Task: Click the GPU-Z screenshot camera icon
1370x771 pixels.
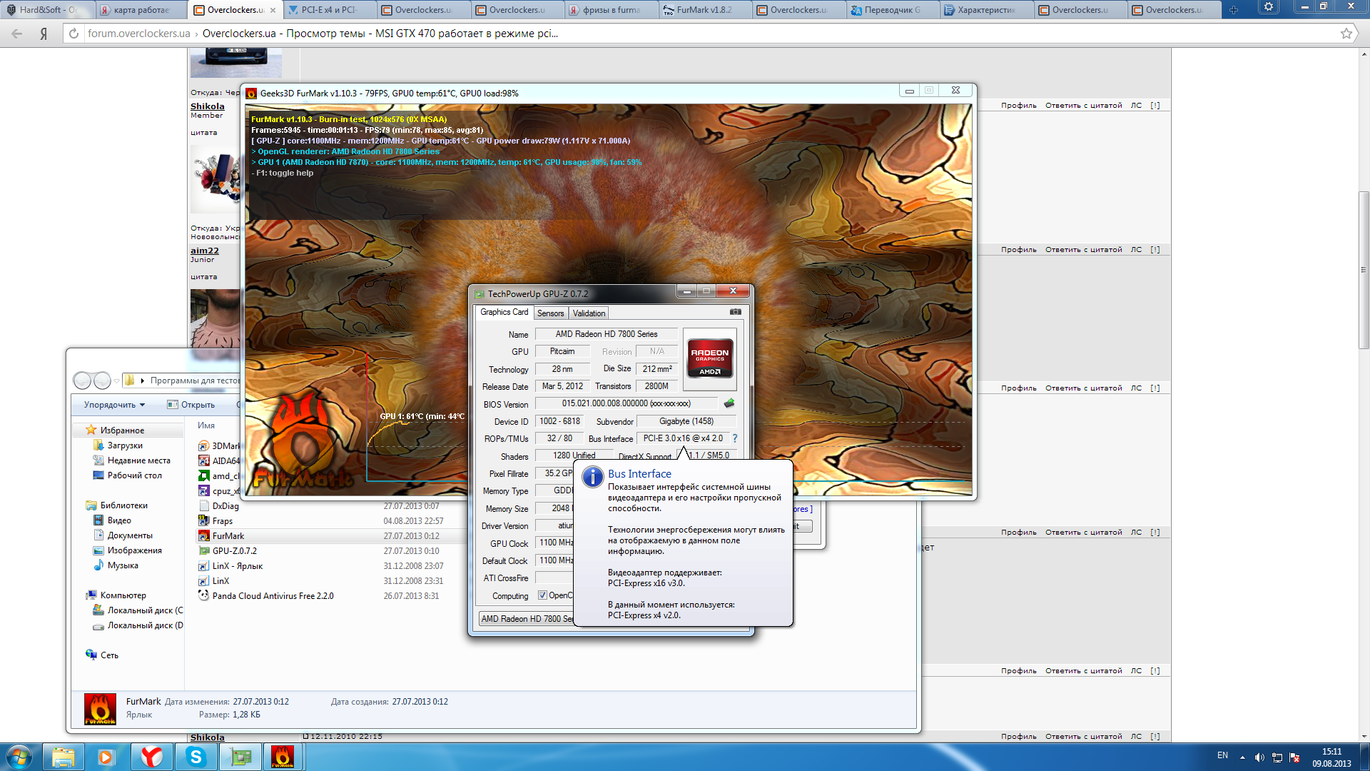Action: tap(736, 312)
